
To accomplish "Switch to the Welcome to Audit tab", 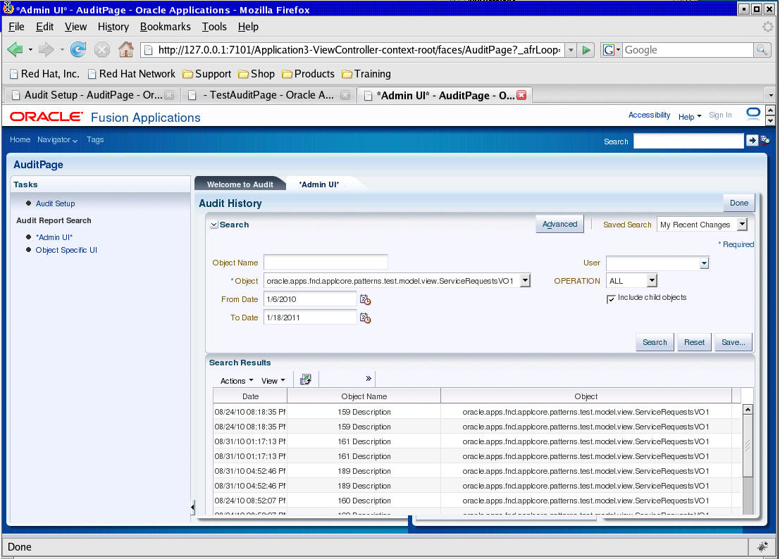I will click(x=240, y=183).
